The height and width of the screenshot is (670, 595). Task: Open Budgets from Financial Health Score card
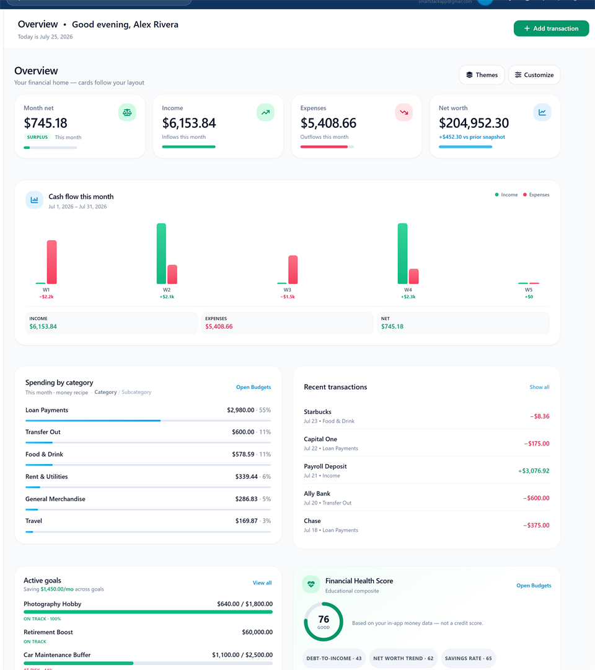pos(534,586)
